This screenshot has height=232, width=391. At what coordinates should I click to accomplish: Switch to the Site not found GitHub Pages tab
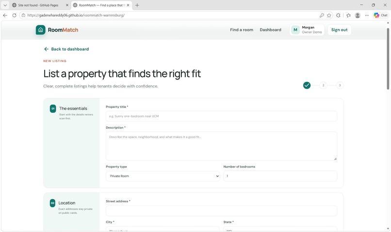38,5
